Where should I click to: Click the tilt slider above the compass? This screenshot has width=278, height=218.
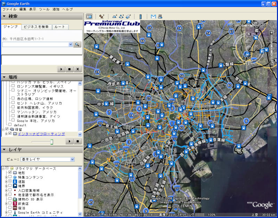pos(248,25)
